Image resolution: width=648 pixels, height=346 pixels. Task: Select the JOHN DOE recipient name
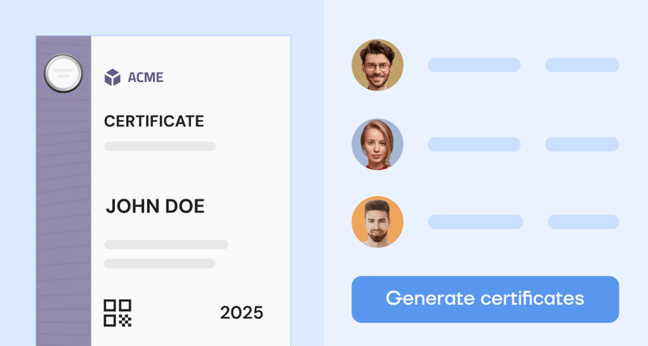pos(156,207)
